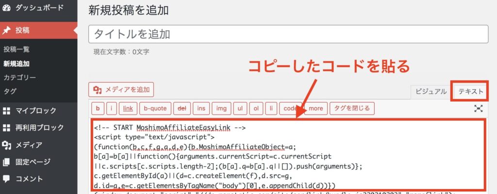Insert more tag with more button
497x194 pixels.
[x=315, y=108]
